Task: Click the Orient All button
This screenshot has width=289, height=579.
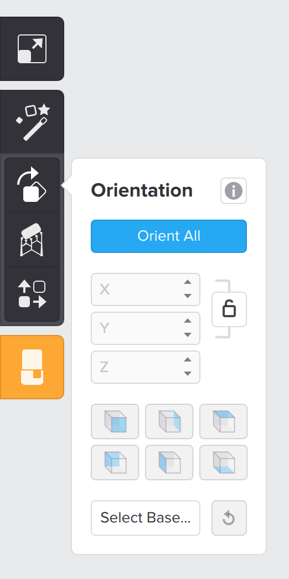Action: 169,236
